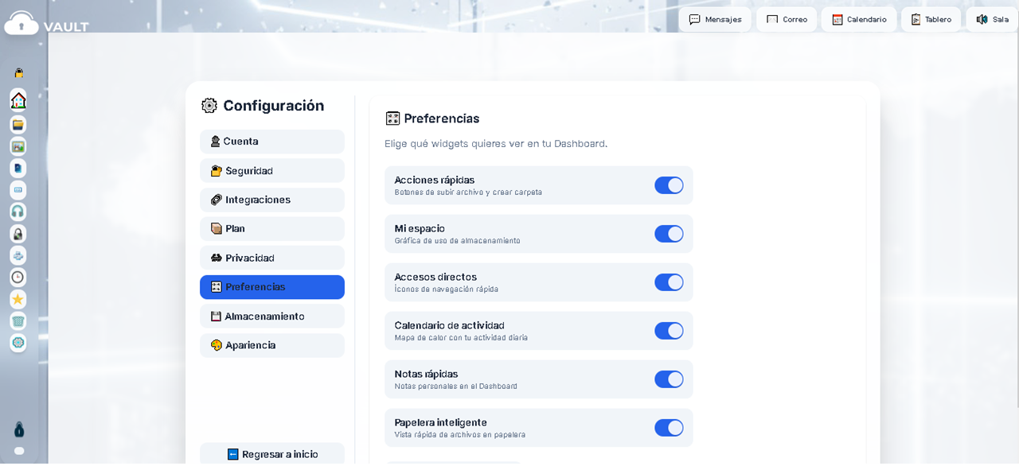Click 'Vista rápida de archivos en papelera'
This screenshot has height=466, width=1019.
(460, 435)
